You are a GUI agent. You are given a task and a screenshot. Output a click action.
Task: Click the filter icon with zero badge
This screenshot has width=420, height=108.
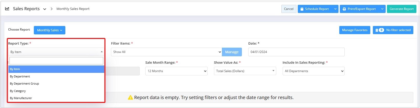tap(380, 30)
